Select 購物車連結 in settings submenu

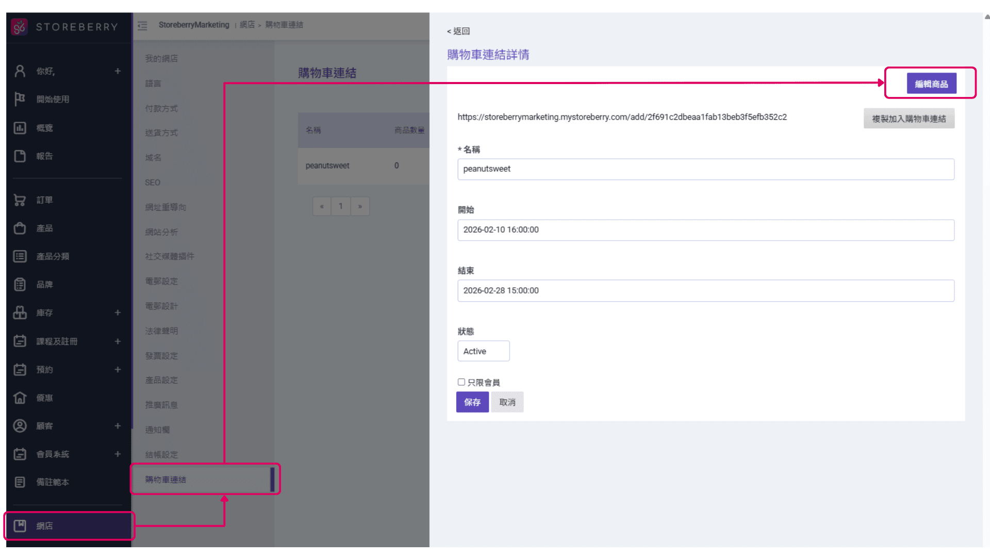(x=166, y=480)
